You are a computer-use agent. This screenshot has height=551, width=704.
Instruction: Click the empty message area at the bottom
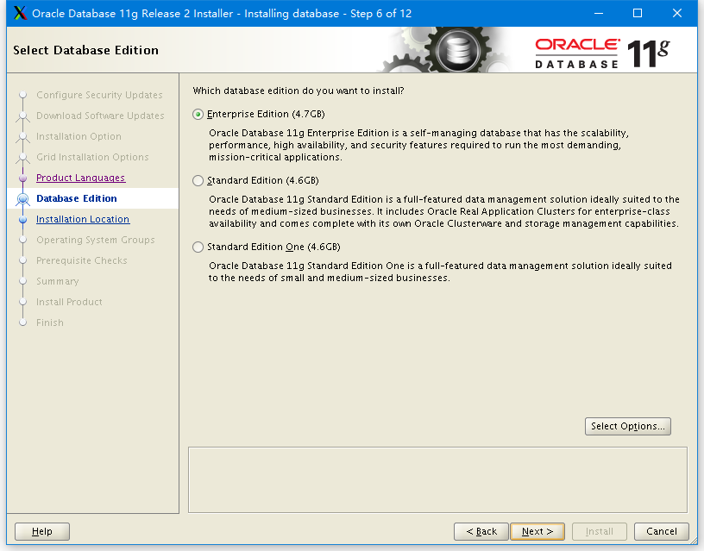[437, 479]
